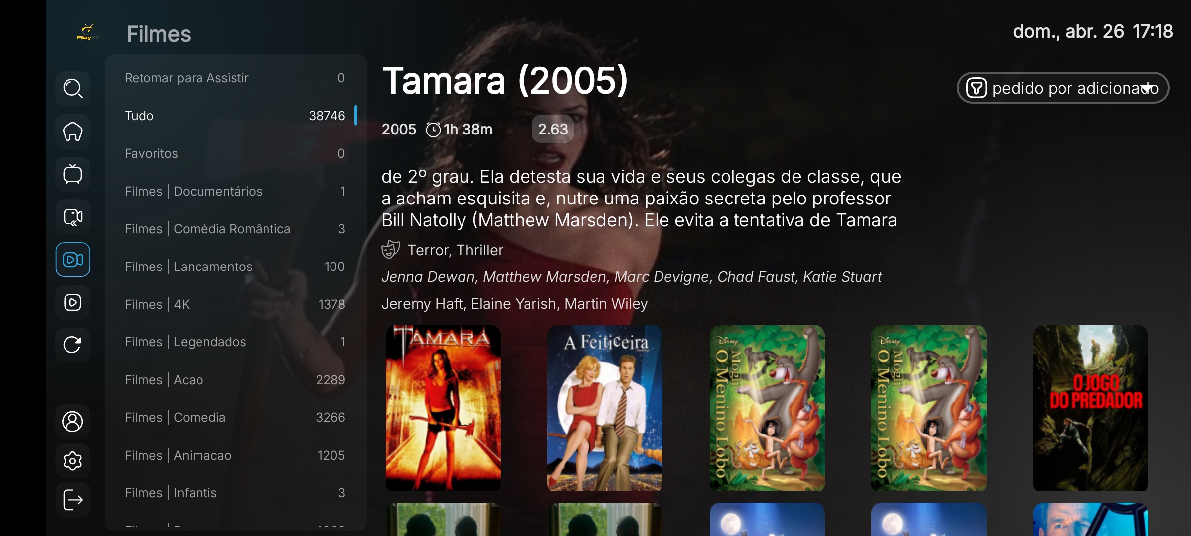
Task: Click the refresh reload icon
Action: tap(72, 345)
